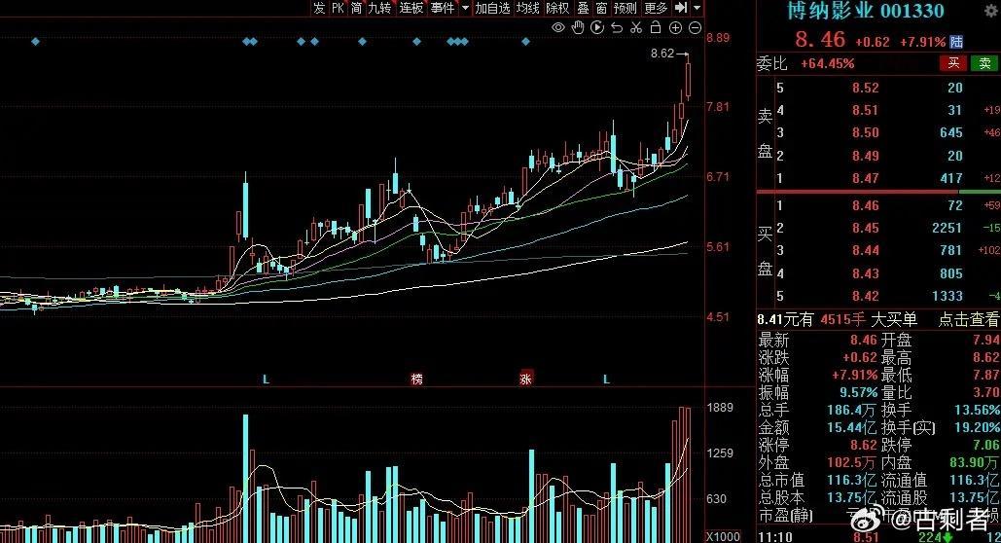The width and height of the screenshot is (1001, 543).
Task: Toggle the 连板 display option
Action: [411, 8]
